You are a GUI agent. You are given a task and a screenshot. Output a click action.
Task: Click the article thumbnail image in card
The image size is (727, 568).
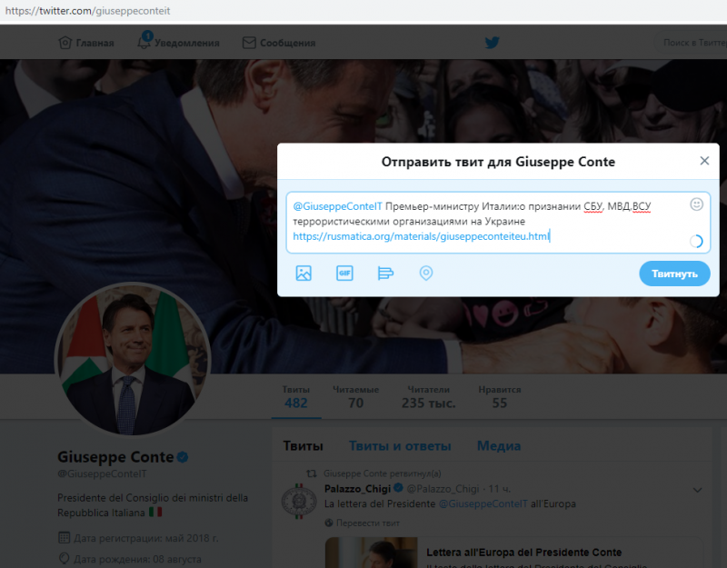pos(372,553)
